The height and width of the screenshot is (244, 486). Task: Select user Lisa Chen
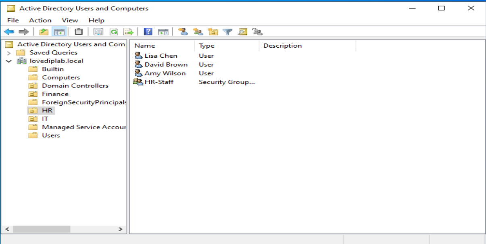tap(161, 56)
